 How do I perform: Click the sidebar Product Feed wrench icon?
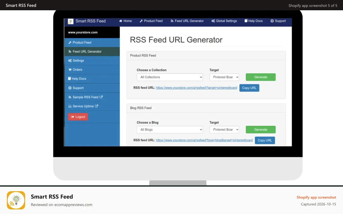[x=70, y=43]
